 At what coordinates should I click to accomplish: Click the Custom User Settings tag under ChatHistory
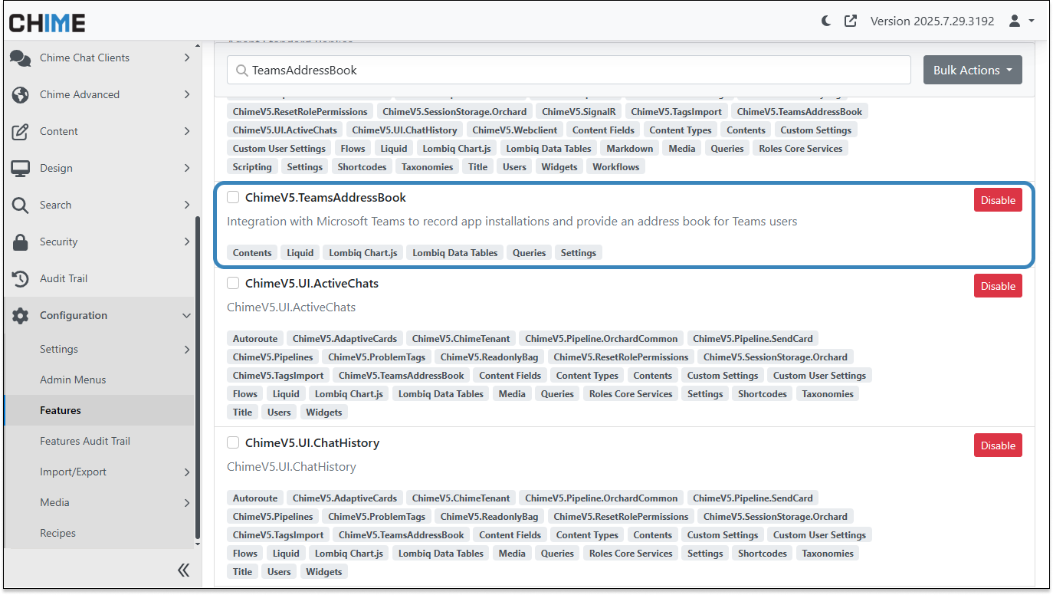click(x=819, y=534)
